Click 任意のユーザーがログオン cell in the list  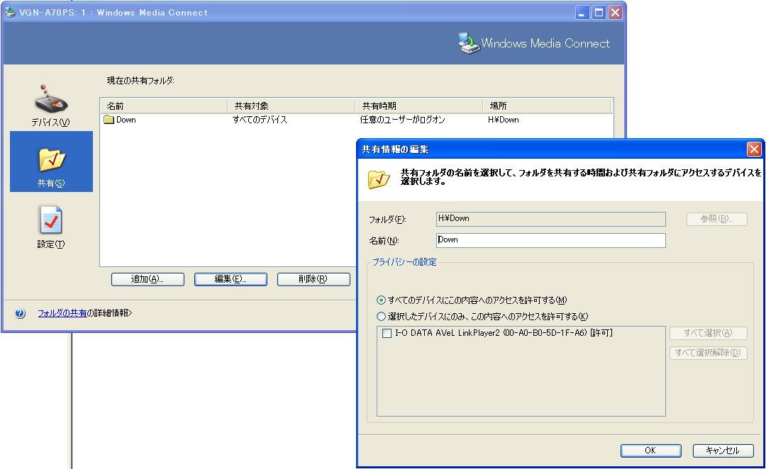tap(403, 120)
